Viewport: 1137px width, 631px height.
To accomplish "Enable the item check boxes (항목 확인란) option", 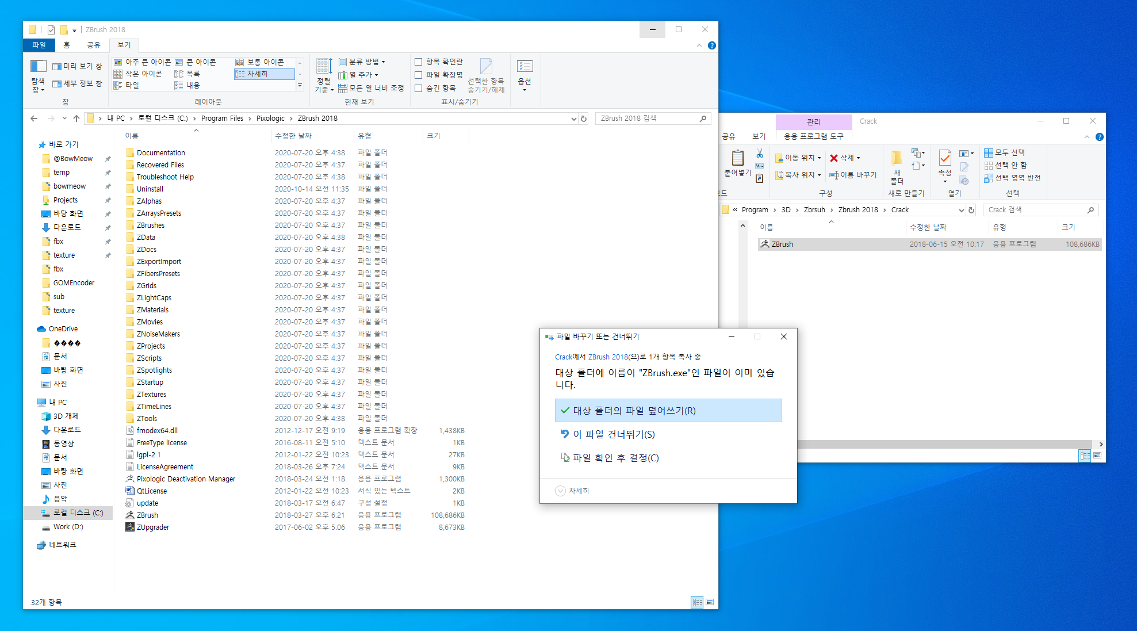I will click(x=419, y=62).
